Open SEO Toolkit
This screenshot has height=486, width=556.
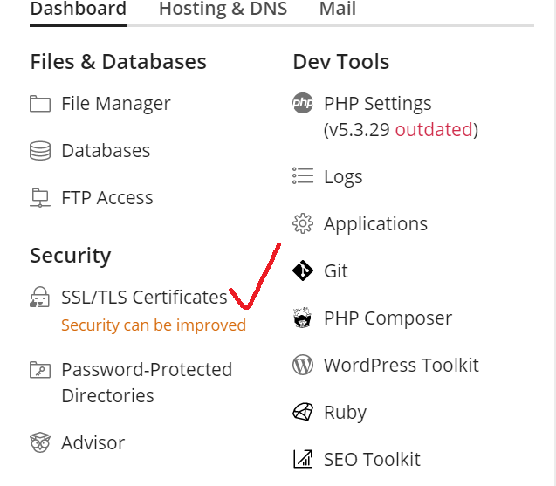[372, 460]
